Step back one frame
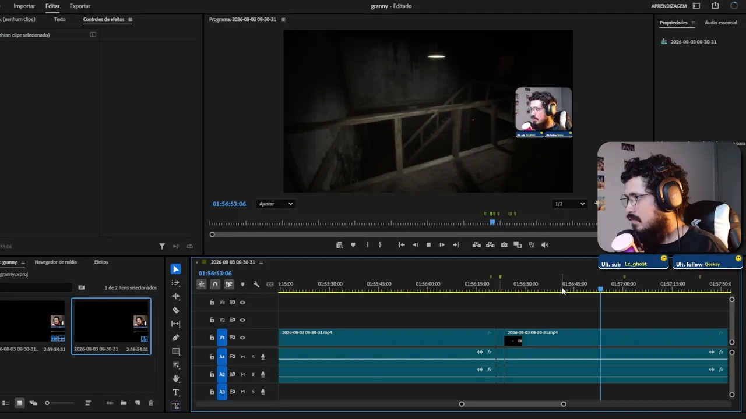The width and height of the screenshot is (746, 419). [415, 245]
